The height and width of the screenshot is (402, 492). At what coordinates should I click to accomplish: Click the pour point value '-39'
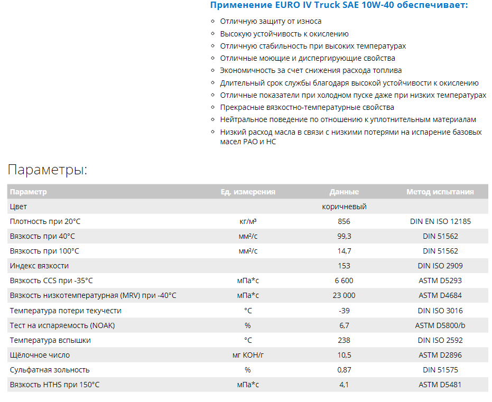pos(344,311)
